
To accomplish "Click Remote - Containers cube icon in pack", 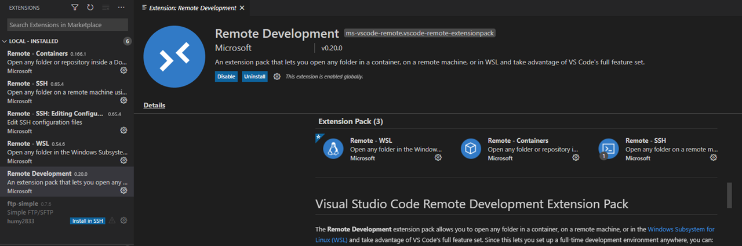I will [x=471, y=149].
